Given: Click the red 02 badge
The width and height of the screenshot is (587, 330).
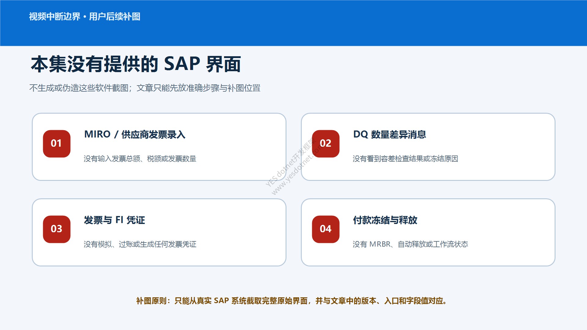Looking at the screenshot, I should click(326, 144).
